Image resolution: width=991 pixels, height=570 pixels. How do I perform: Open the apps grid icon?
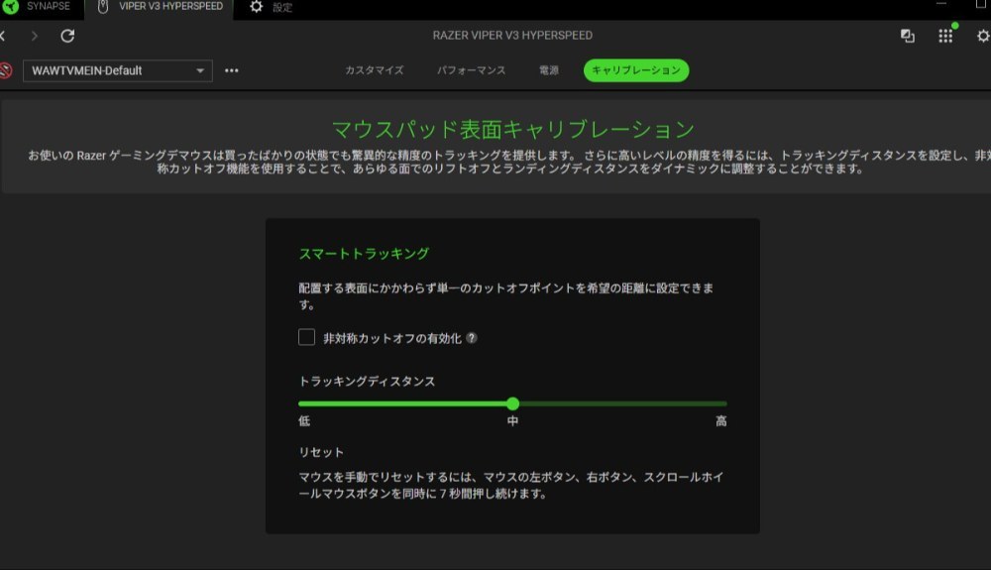pyautogui.click(x=945, y=36)
